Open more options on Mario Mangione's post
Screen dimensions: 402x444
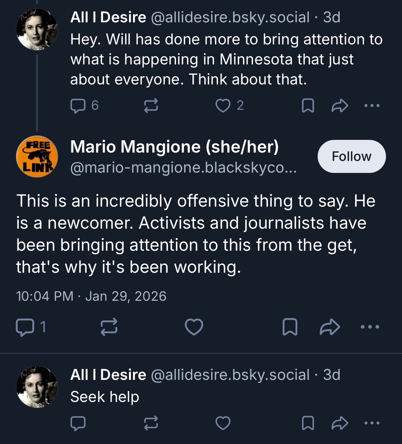pyautogui.click(x=370, y=327)
